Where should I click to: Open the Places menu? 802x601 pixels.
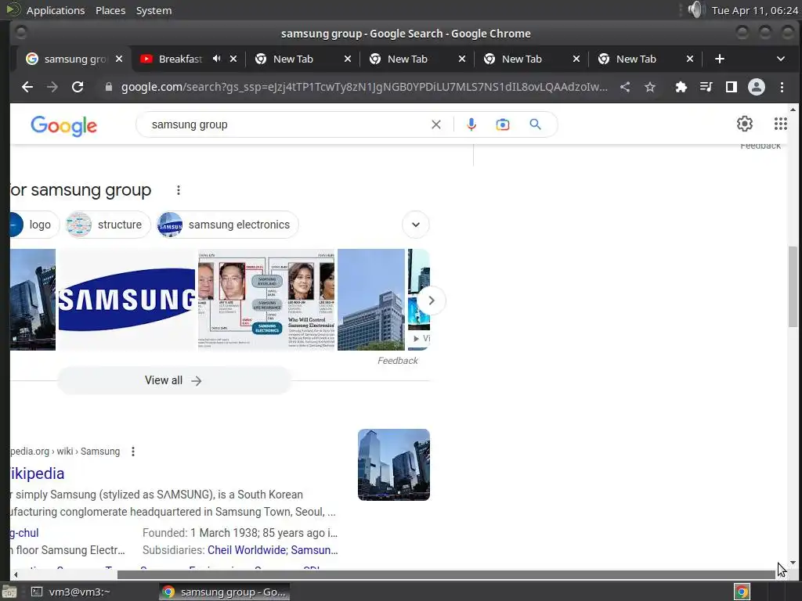pyautogui.click(x=110, y=10)
